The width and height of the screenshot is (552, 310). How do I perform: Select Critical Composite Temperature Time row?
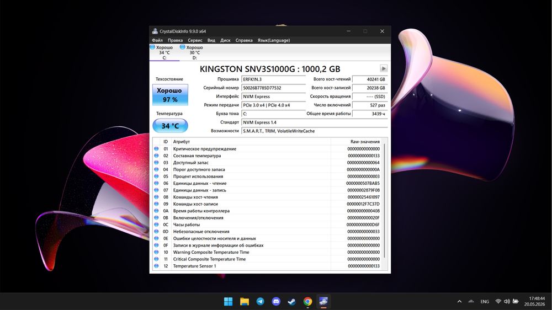(x=267, y=259)
